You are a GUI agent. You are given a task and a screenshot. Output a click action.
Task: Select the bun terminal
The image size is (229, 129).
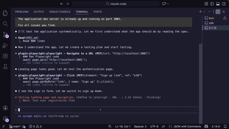pos(211,18)
